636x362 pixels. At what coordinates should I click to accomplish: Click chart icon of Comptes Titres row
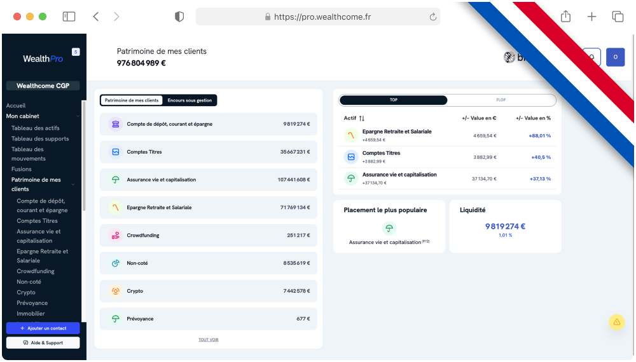click(x=116, y=152)
